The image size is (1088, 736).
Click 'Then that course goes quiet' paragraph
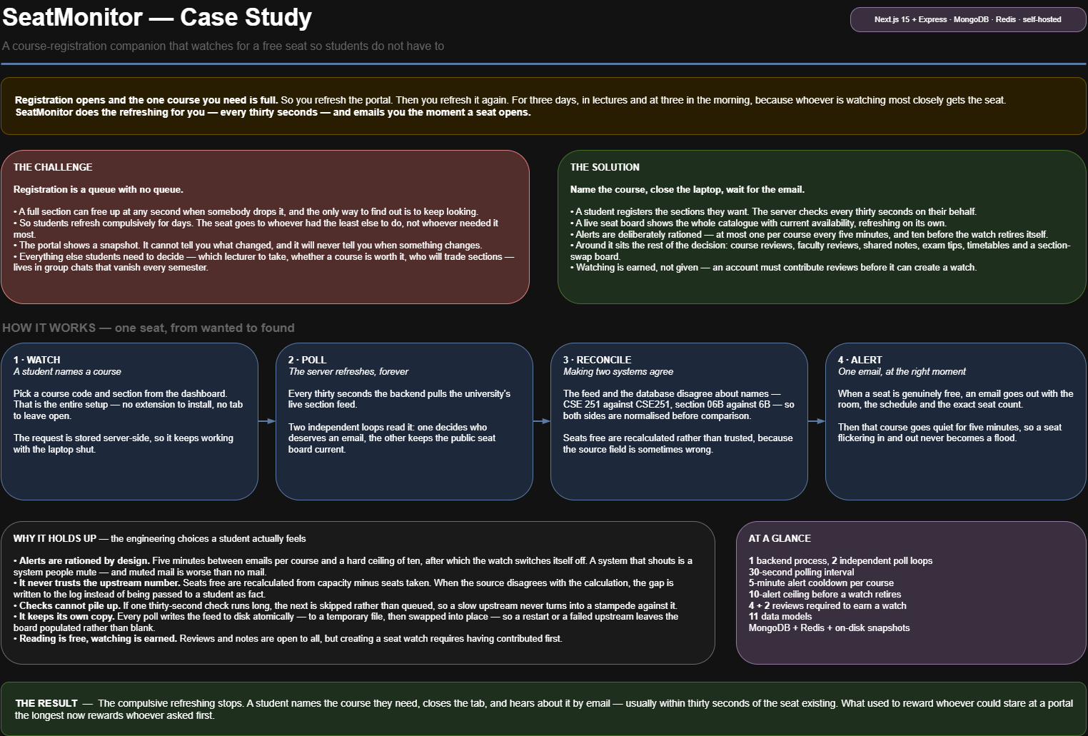click(950, 433)
